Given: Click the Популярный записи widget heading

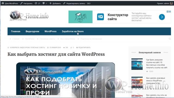Looking at the screenshot, I should [x=150, y=53].
